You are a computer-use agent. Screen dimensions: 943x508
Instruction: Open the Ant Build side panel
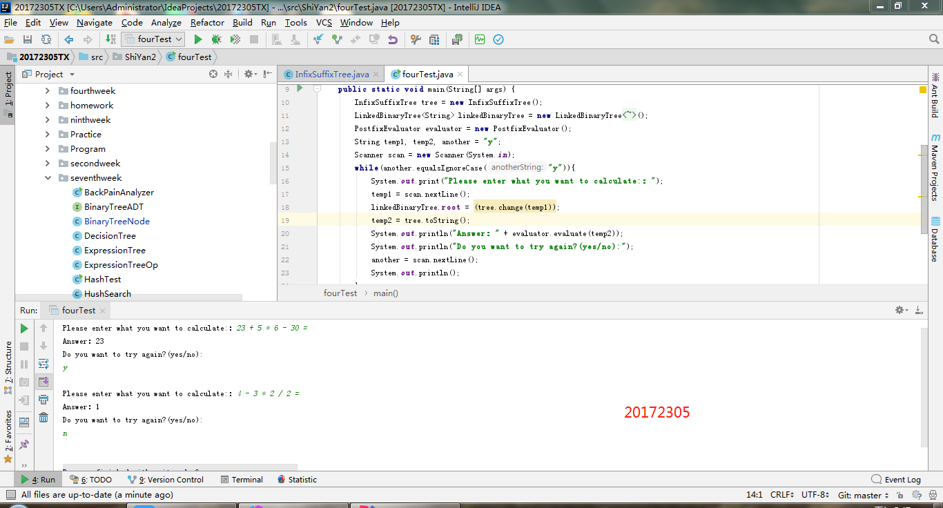point(935,95)
